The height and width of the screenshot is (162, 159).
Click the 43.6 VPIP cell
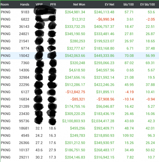pos(39,150)
